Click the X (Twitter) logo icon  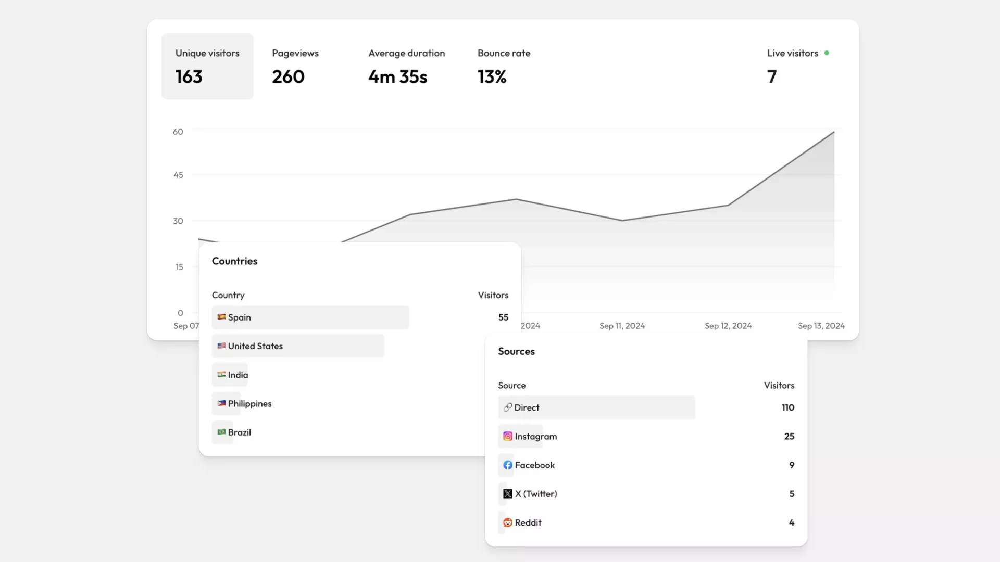[x=507, y=493]
